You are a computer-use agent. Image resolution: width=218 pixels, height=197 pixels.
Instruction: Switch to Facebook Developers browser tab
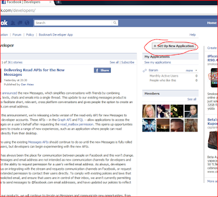click(x=27, y=2)
